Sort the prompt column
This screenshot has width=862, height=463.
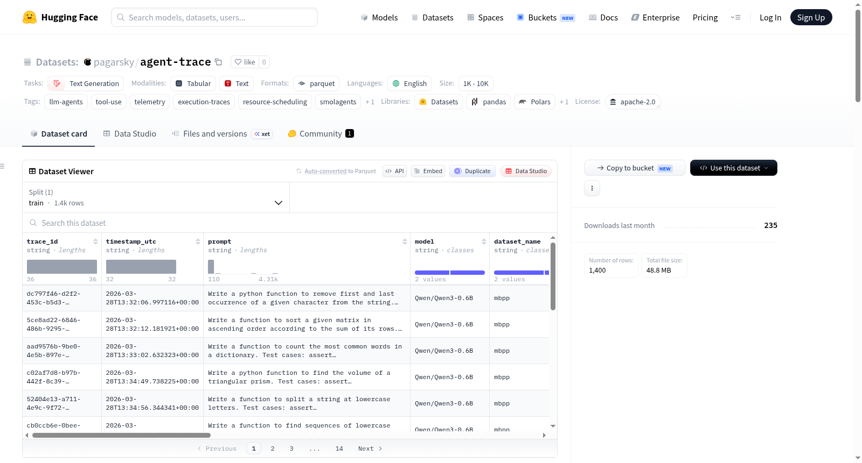[405, 241]
